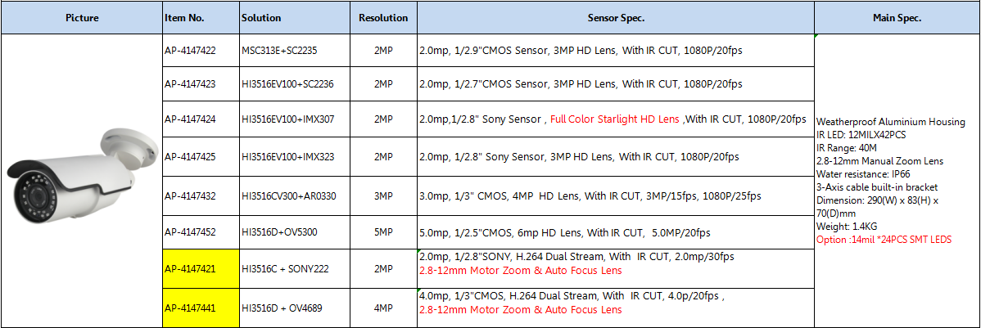Image resolution: width=981 pixels, height=328 pixels.
Task: Click the red Option 14mil SMT LEDS text
Action: coord(884,240)
